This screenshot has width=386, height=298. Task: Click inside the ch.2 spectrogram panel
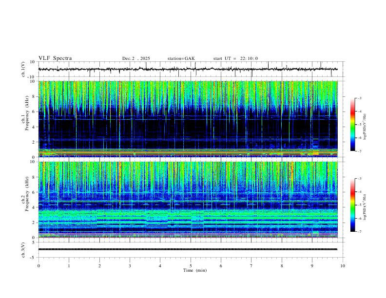(188, 200)
